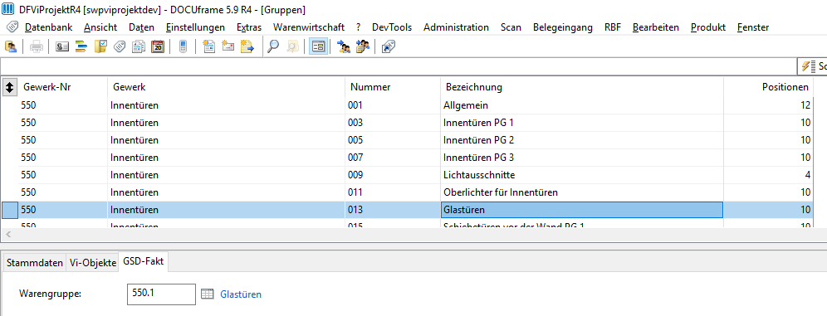The height and width of the screenshot is (316, 827).
Task: Click the search bar above the table
Action: [x=399, y=66]
